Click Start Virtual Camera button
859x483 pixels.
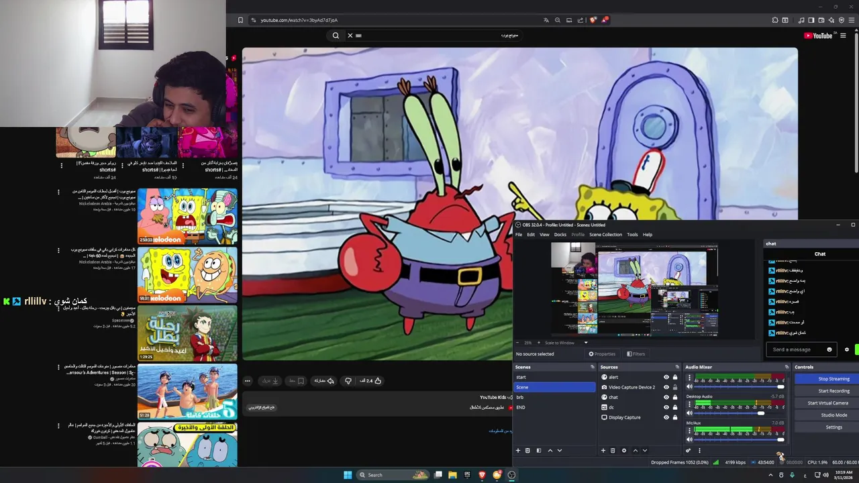(x=827, y=403)
